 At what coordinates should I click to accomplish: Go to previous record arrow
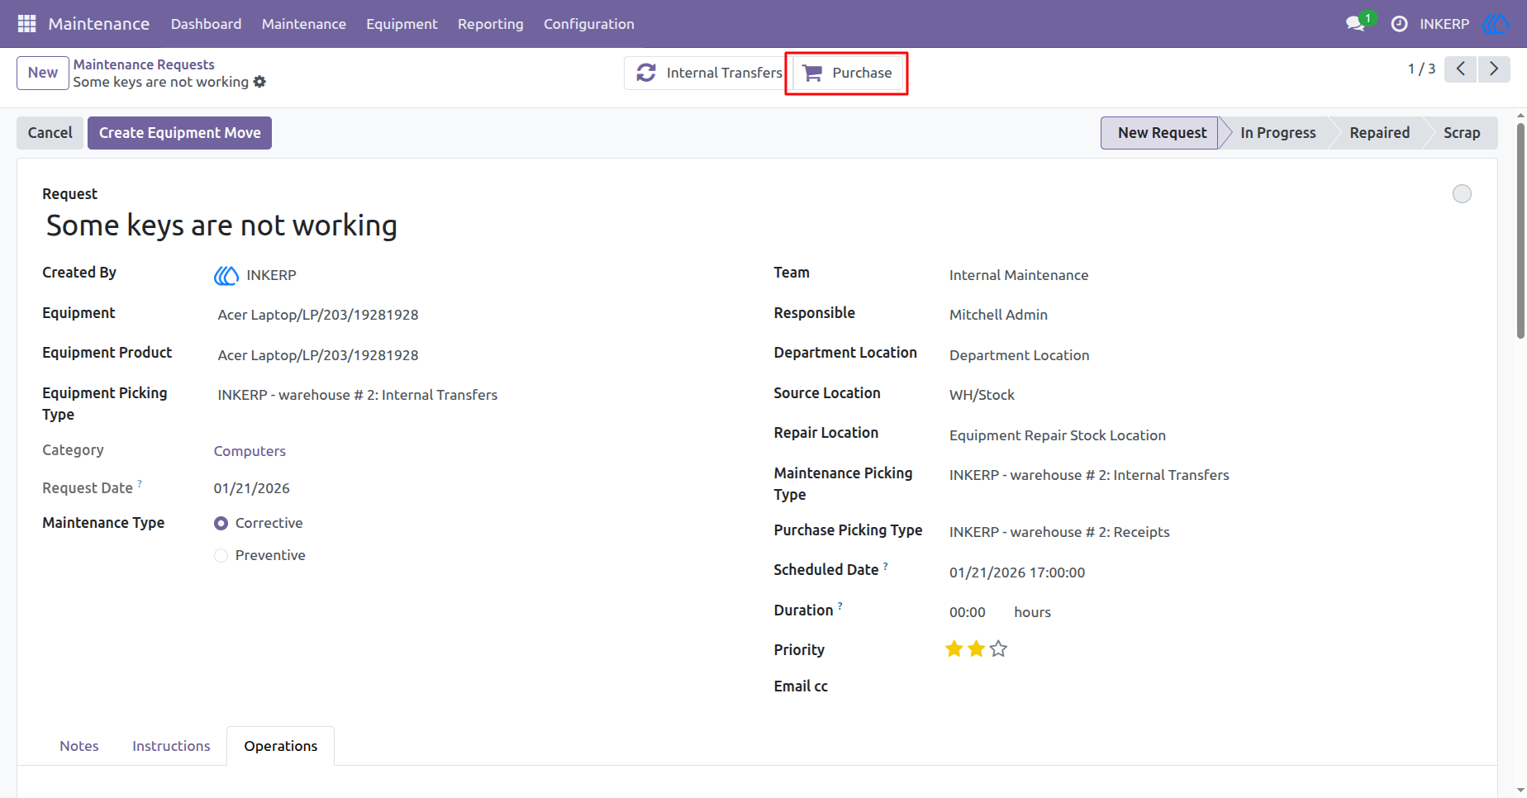click(1461, 69)
